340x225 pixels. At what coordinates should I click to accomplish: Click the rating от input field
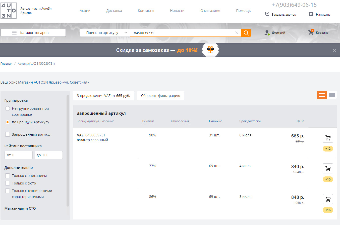coord(19,155)
